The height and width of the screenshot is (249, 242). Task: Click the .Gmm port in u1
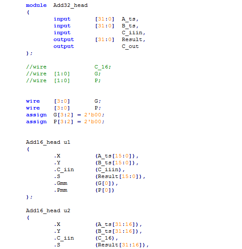(61, 183)
